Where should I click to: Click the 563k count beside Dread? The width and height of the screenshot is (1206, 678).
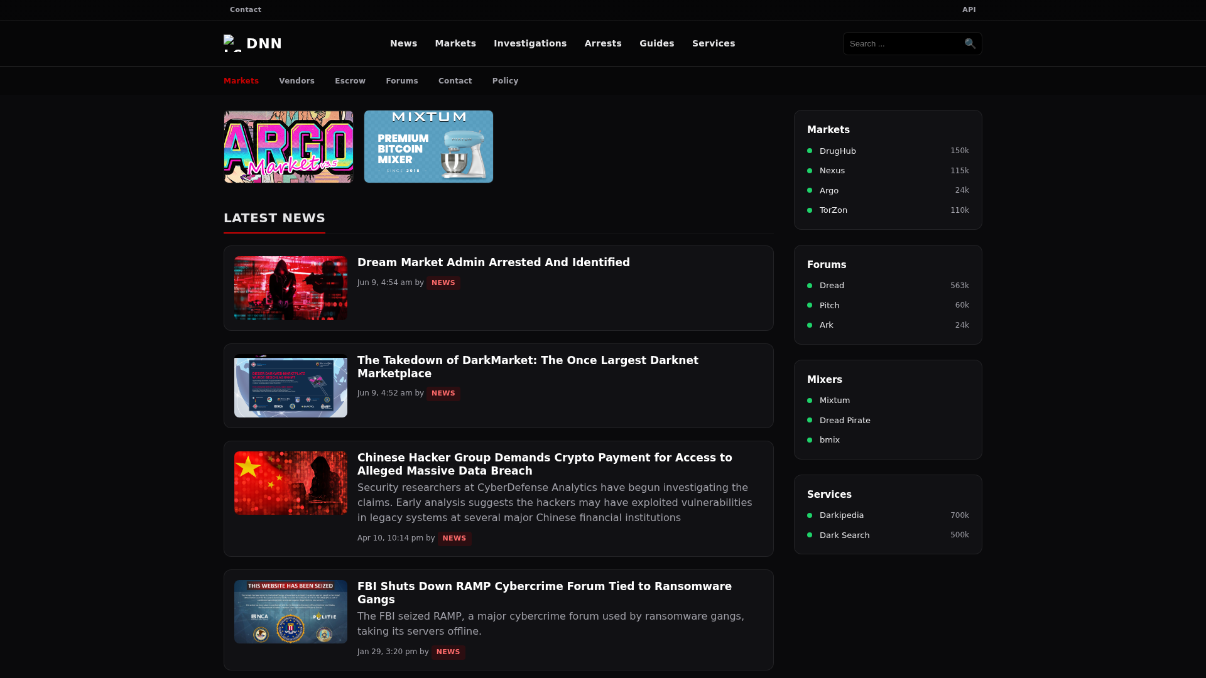(959, 286)
